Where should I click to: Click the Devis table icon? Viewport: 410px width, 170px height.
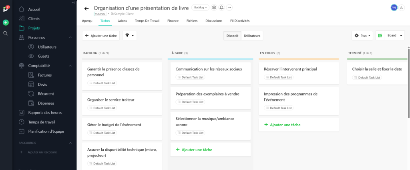(x=31, y=84)
